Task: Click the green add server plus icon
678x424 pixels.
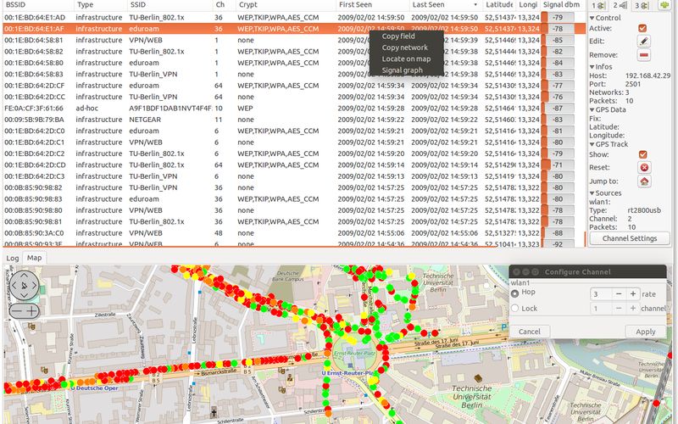Action: [664, 5]
